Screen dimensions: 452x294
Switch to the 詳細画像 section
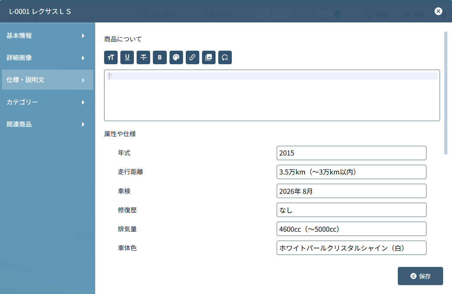tap(48, 58)
